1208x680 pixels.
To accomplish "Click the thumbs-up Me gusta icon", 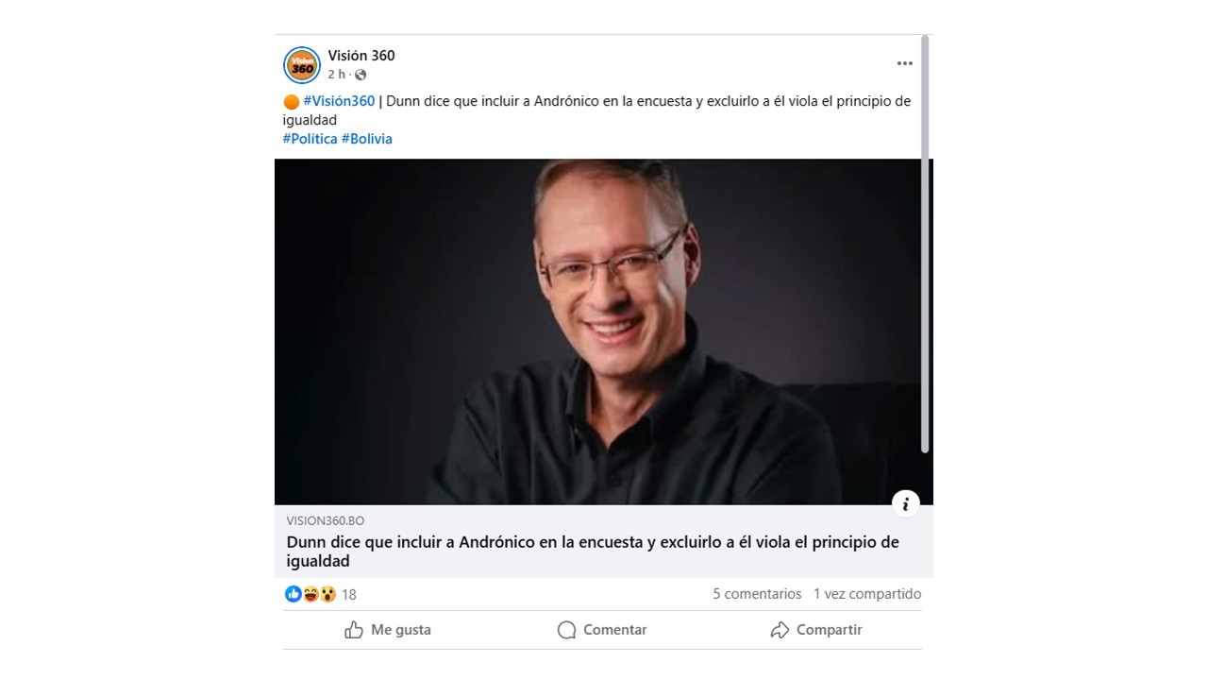I will [354, 630].
